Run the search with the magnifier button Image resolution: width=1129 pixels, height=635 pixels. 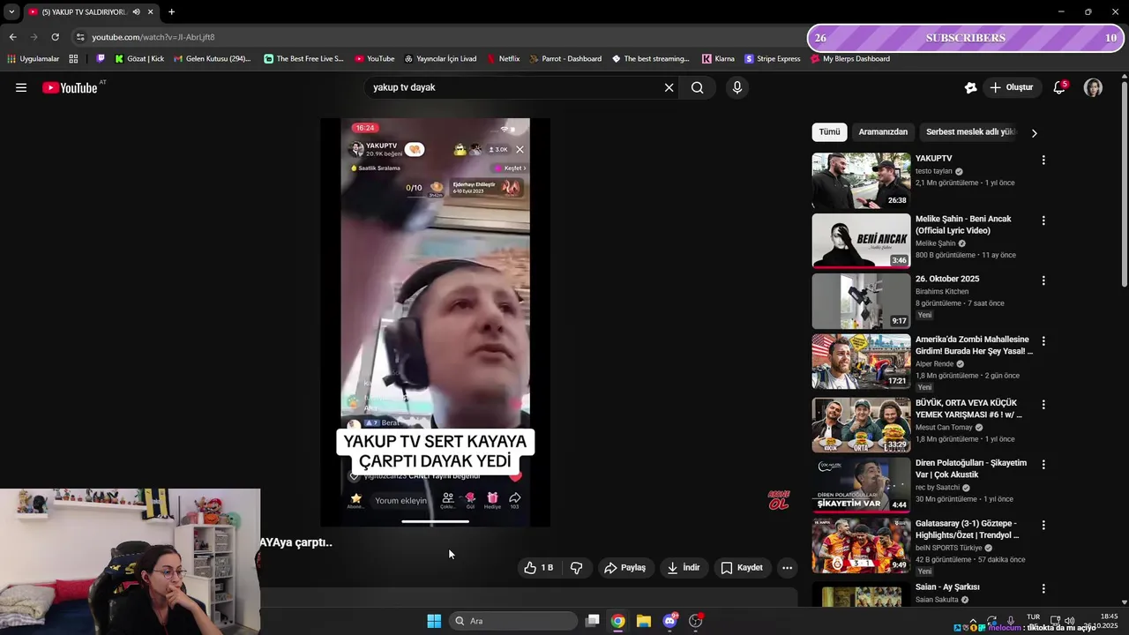pyautogui.click(x=698, y=87)
